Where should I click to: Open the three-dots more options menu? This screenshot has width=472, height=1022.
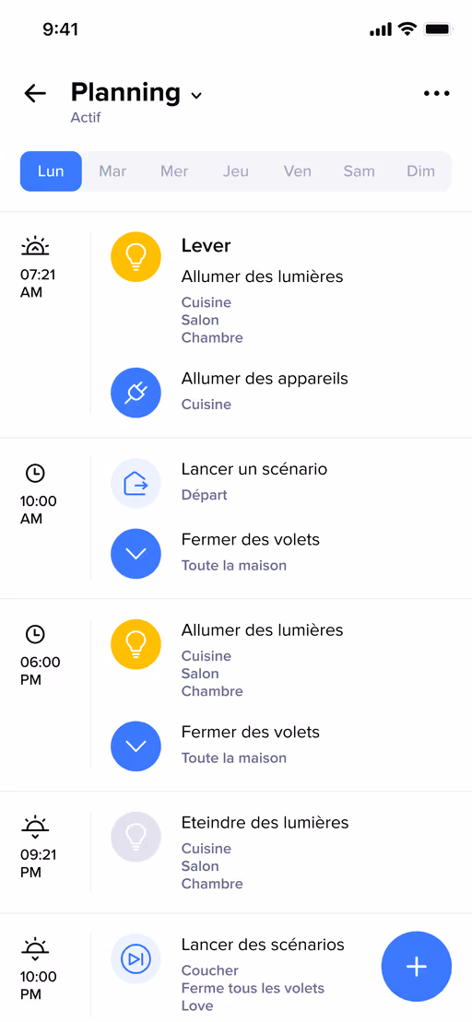[436, 93]
